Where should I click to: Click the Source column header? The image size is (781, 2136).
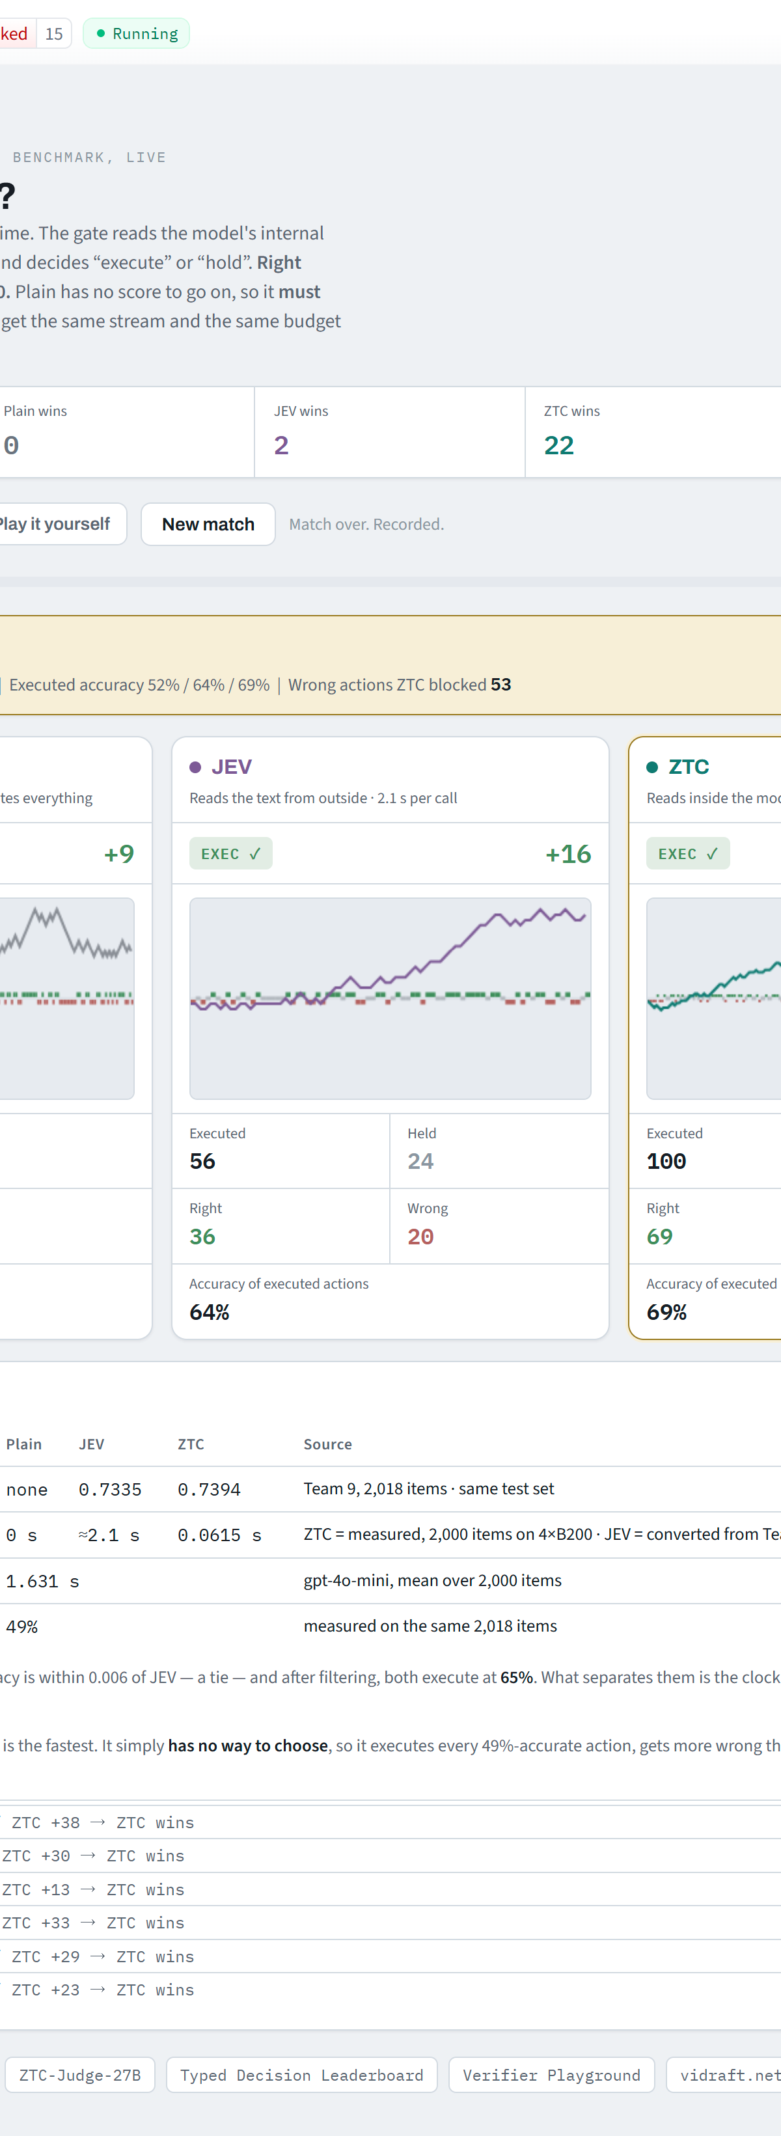tap(327, 1444)
